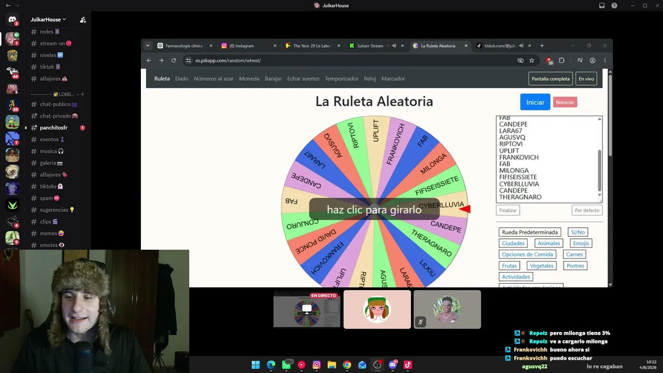
Task: Click the eye-slash icon in address bar
Action: tap(521, 61)
